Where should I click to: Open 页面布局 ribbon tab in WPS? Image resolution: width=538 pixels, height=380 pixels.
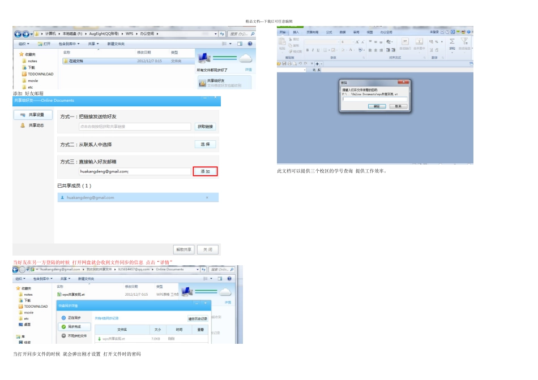(312, 32)
